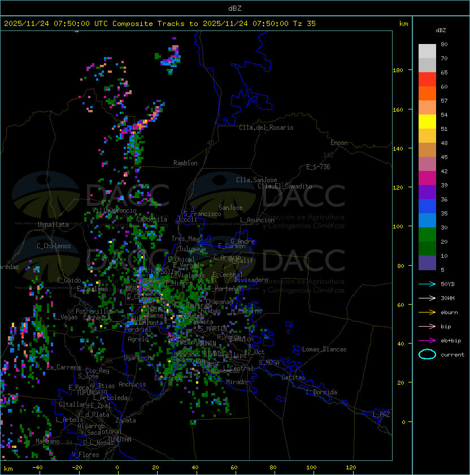The width and height of the screenshot is (470, 475).
Task: Click the 'Ugarteche' map label
Action: (x=140, y=358)
